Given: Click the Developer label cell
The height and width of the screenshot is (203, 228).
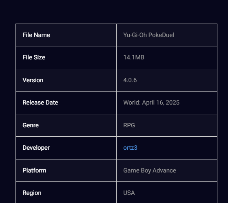Looking at the screenshot, I should click(66, 148).
